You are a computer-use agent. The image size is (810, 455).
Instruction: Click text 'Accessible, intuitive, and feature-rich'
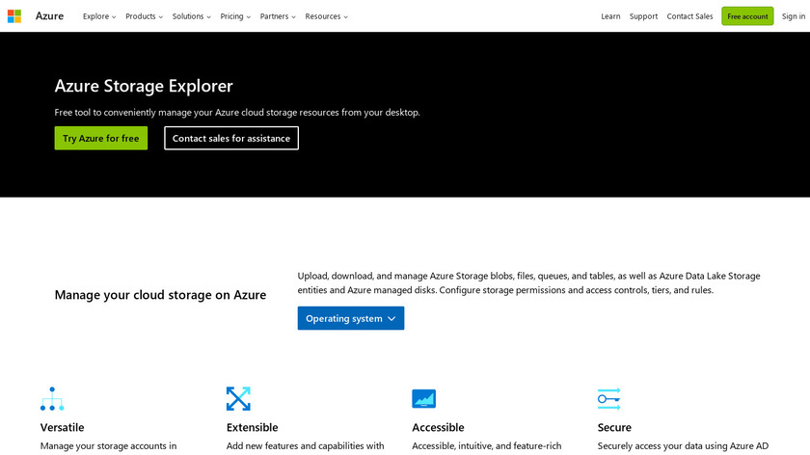click(x=487, y=445)
